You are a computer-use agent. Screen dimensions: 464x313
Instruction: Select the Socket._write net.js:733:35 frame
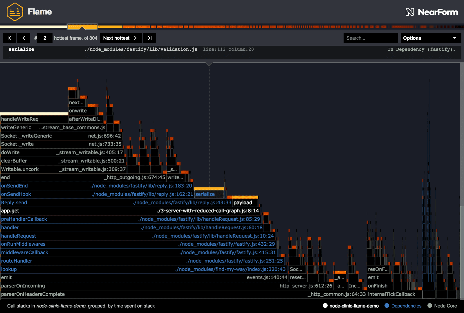coord(61,144)
